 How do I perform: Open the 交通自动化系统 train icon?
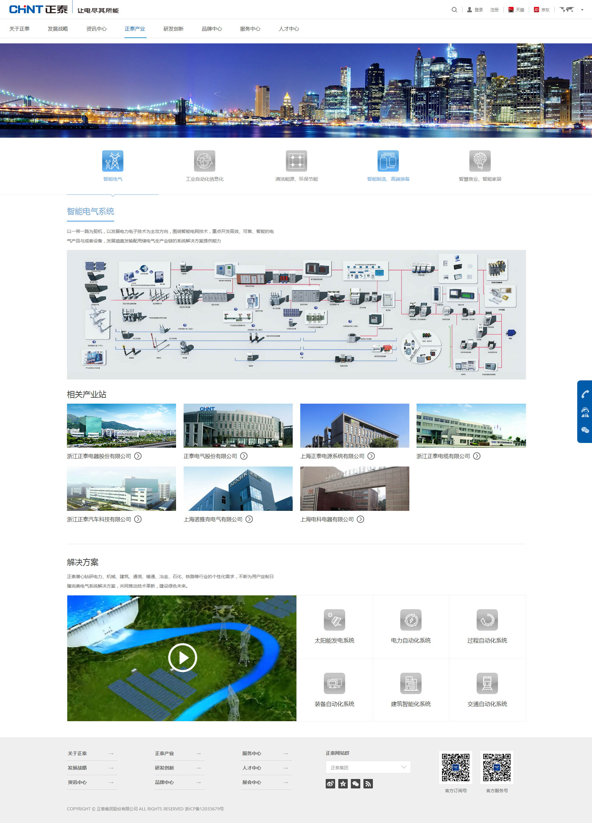point(487,683)
